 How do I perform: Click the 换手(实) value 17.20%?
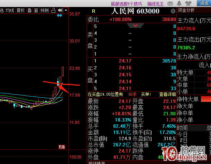(168, 132)
